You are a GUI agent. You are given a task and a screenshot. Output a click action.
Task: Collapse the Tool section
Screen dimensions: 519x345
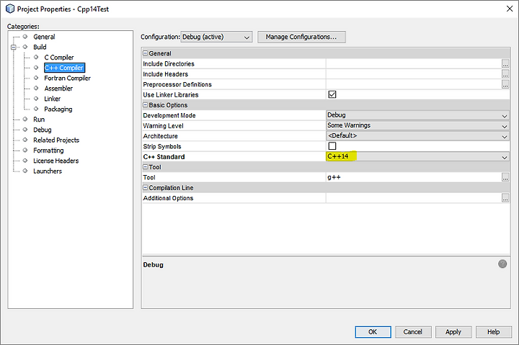point(146,166)
